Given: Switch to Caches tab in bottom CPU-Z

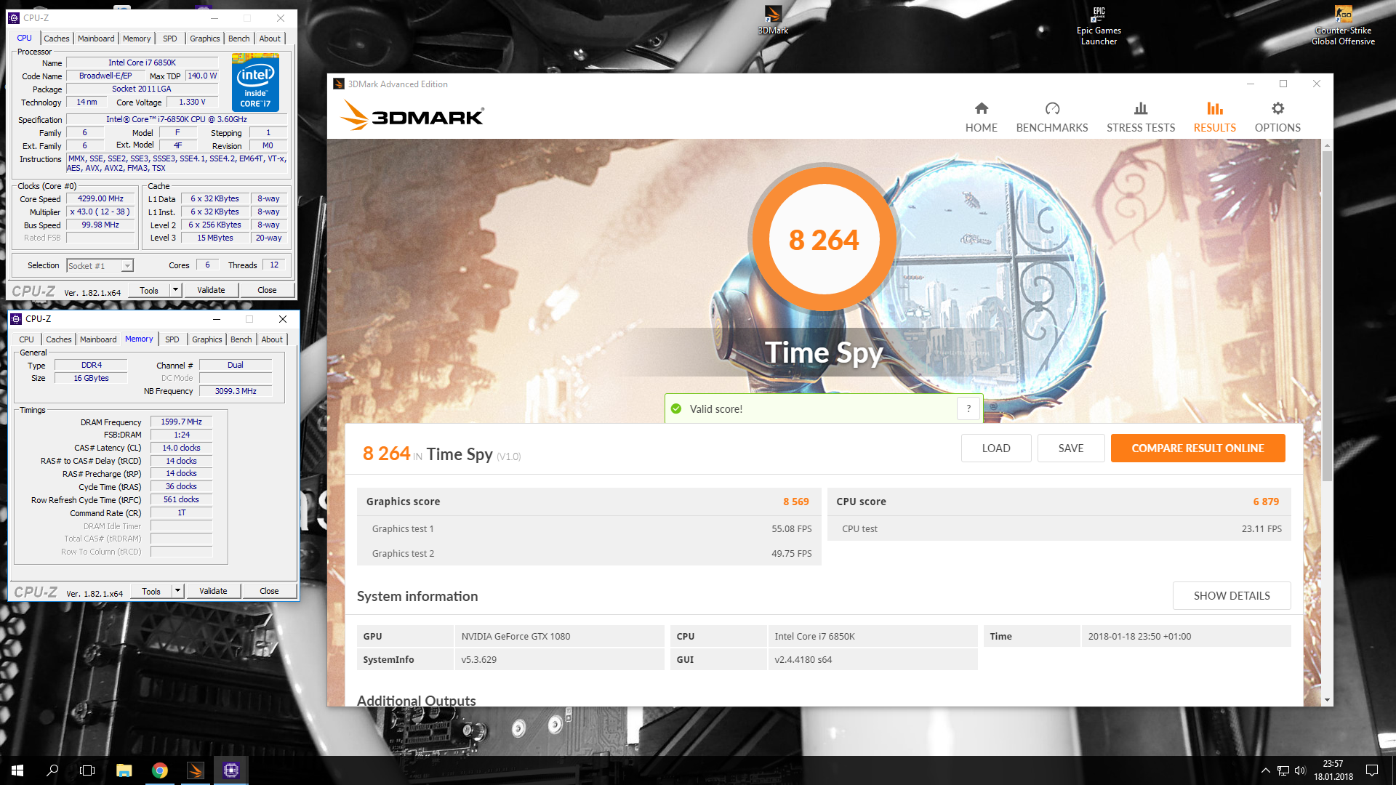Looking at the screenshot, I should coord(58,339).
